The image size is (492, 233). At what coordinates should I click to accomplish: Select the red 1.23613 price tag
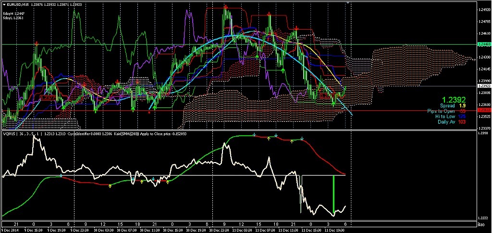[483, 110]
